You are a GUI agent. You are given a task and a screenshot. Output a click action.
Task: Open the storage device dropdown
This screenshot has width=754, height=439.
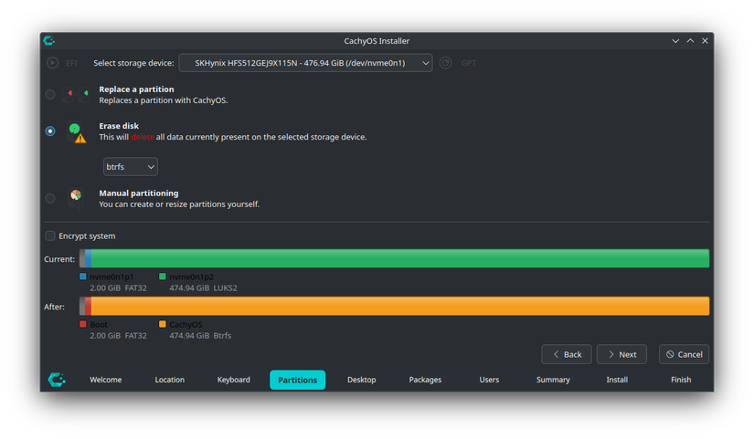[305, 63]
